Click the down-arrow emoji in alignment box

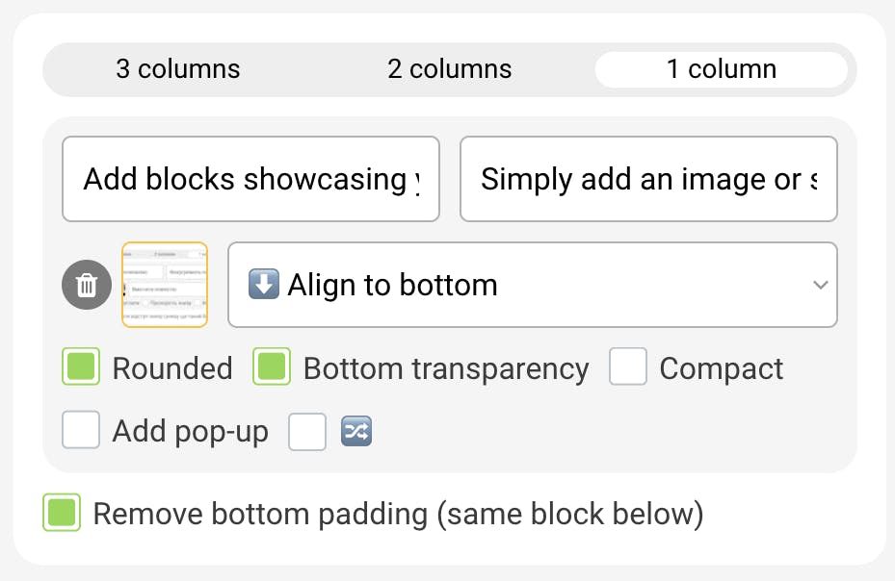coord(263,285)
